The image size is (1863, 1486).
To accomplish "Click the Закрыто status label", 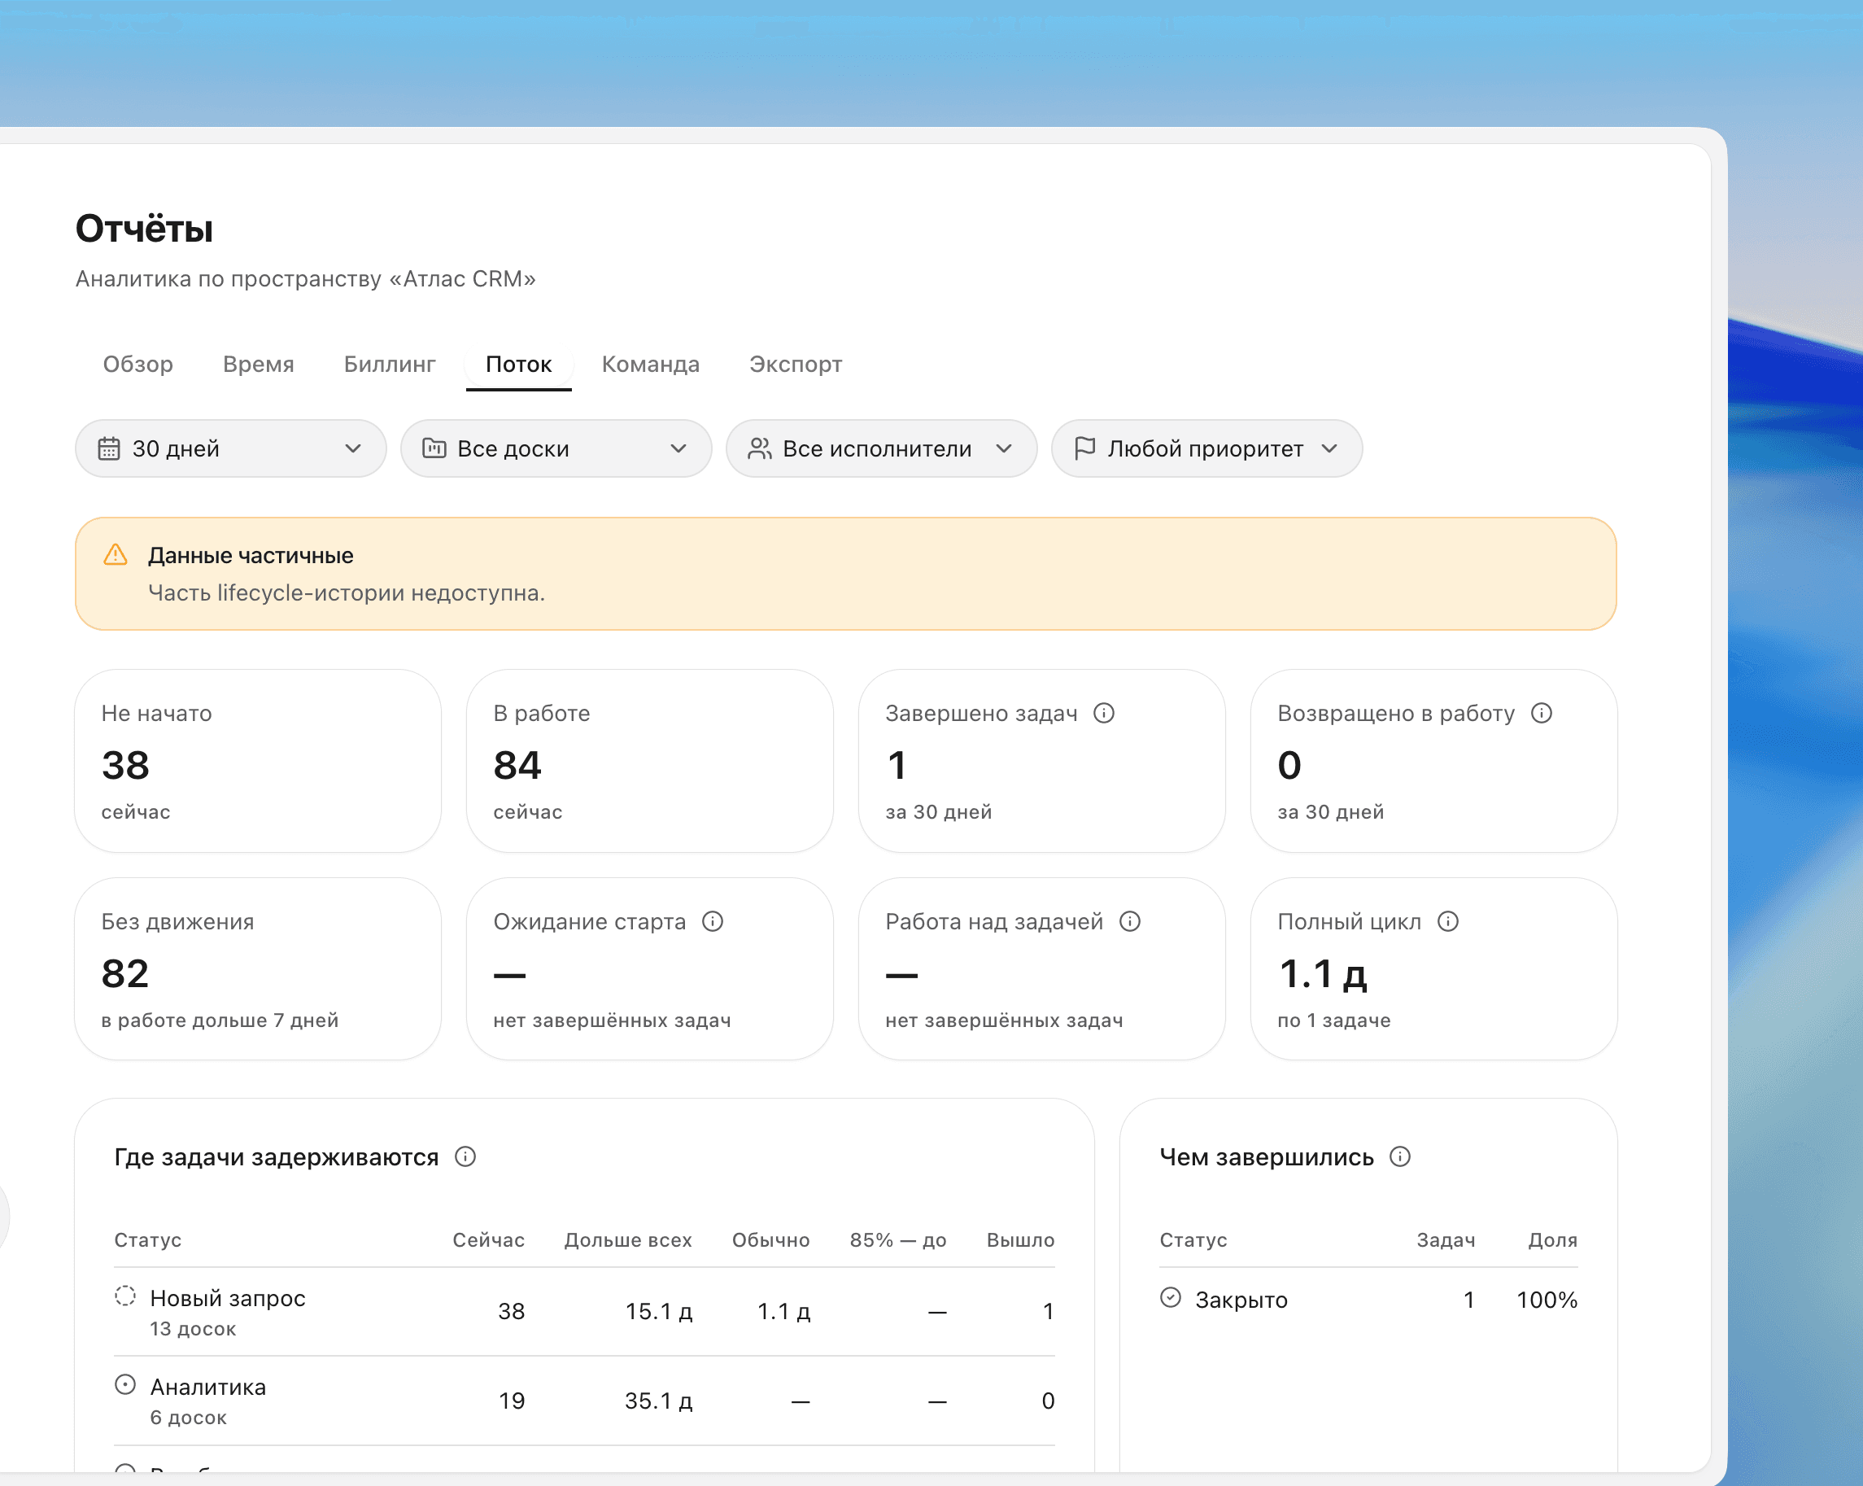I will [x=1241, y=1300].
